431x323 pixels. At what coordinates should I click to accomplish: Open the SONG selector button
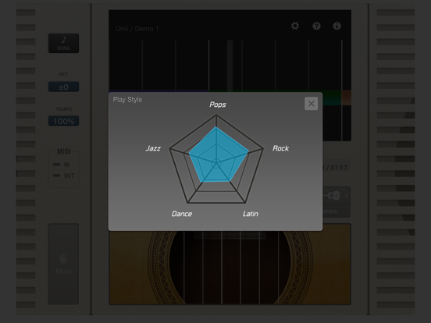63,44
